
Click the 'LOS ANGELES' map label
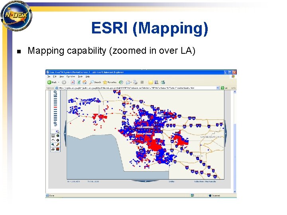(145, 127)
